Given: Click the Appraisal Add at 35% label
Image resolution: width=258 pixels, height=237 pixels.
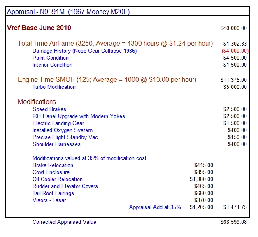Looking at the screenshot, I should 155,207.
